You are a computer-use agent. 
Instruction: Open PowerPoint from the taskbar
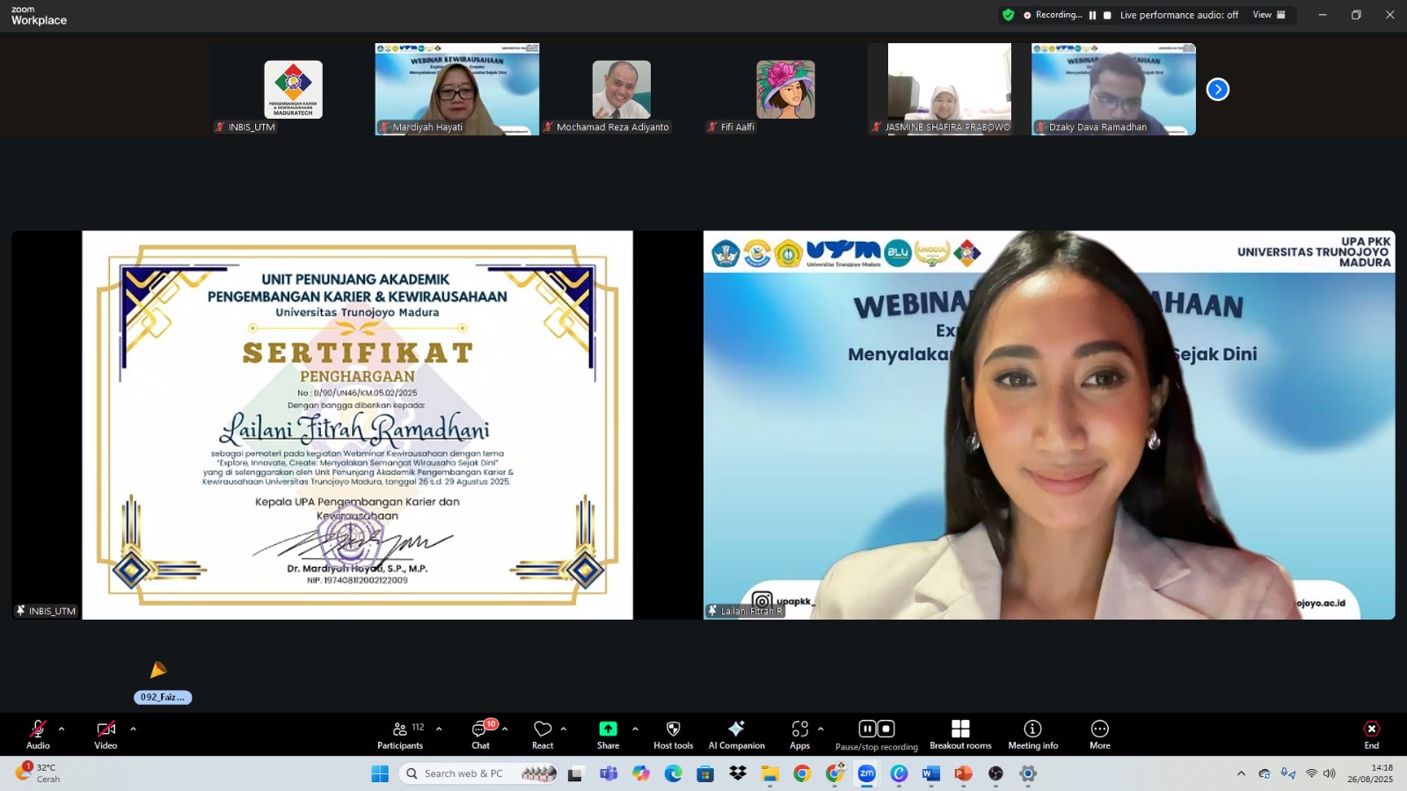[x=963, y=773]
